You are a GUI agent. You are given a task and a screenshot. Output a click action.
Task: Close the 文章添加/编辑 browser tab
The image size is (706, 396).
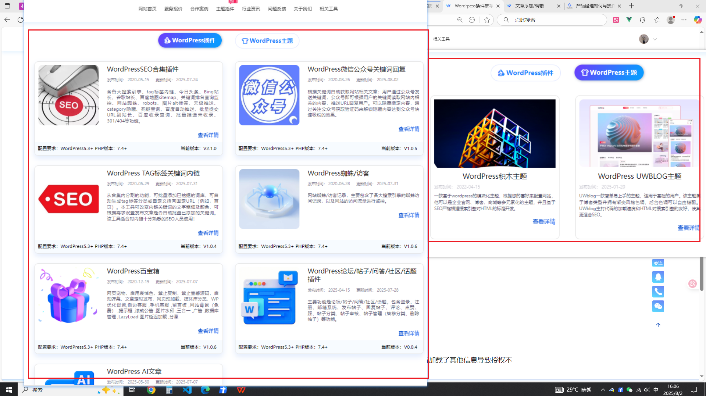coord(559,6)
